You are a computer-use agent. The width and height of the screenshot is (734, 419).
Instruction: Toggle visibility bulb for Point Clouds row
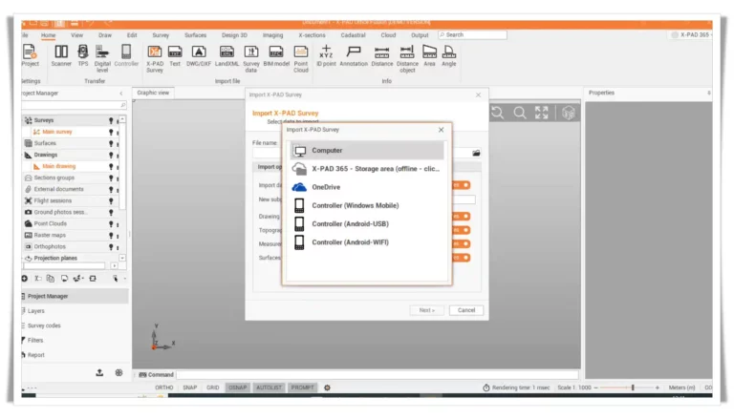[111, 224]
